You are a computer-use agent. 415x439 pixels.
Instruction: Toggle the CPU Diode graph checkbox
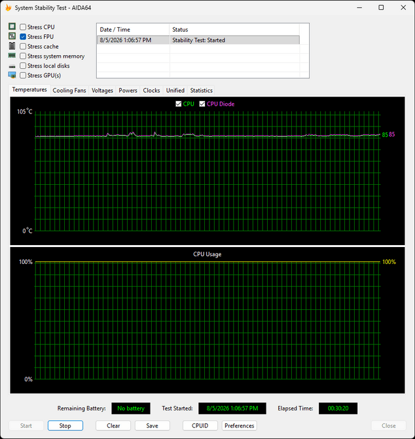(202, 104)
